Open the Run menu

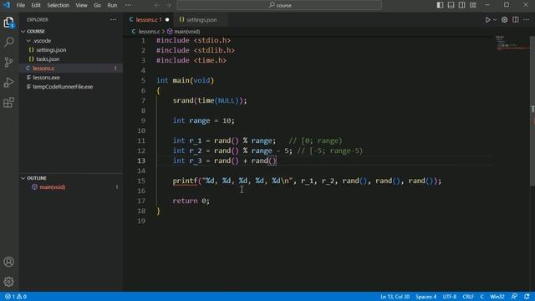coord(112,5)
